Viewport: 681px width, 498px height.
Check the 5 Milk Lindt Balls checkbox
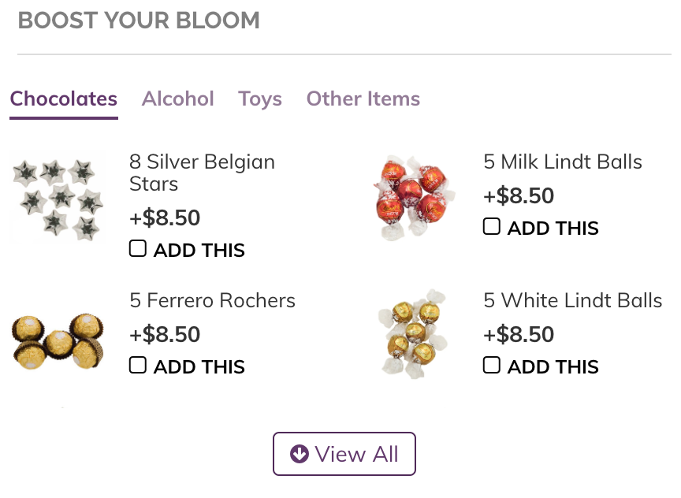(x=492, y=227)
